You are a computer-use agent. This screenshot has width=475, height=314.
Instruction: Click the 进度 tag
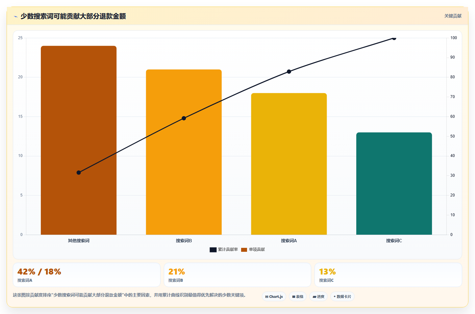318,297
